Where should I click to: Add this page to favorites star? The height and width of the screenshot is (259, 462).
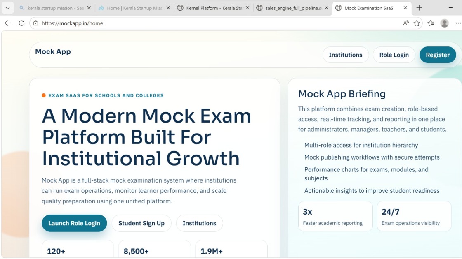[417, 23]
